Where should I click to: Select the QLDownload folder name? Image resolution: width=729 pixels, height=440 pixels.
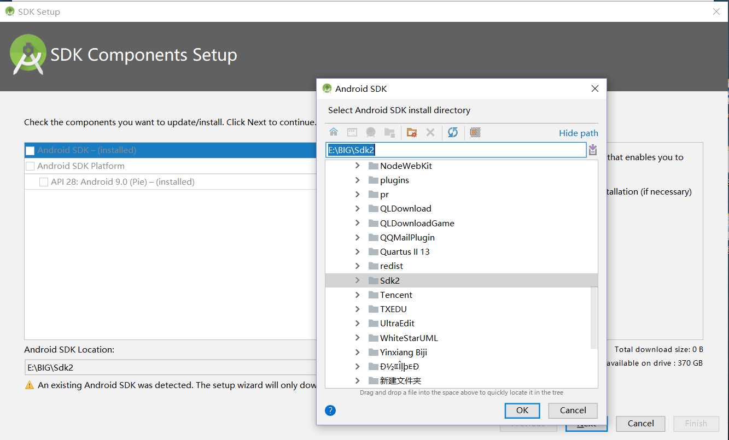point(406,208)
